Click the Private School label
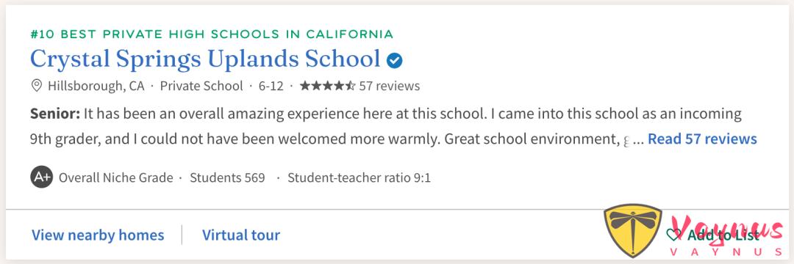The image size is (794, 264). click(x=201, y=86)
